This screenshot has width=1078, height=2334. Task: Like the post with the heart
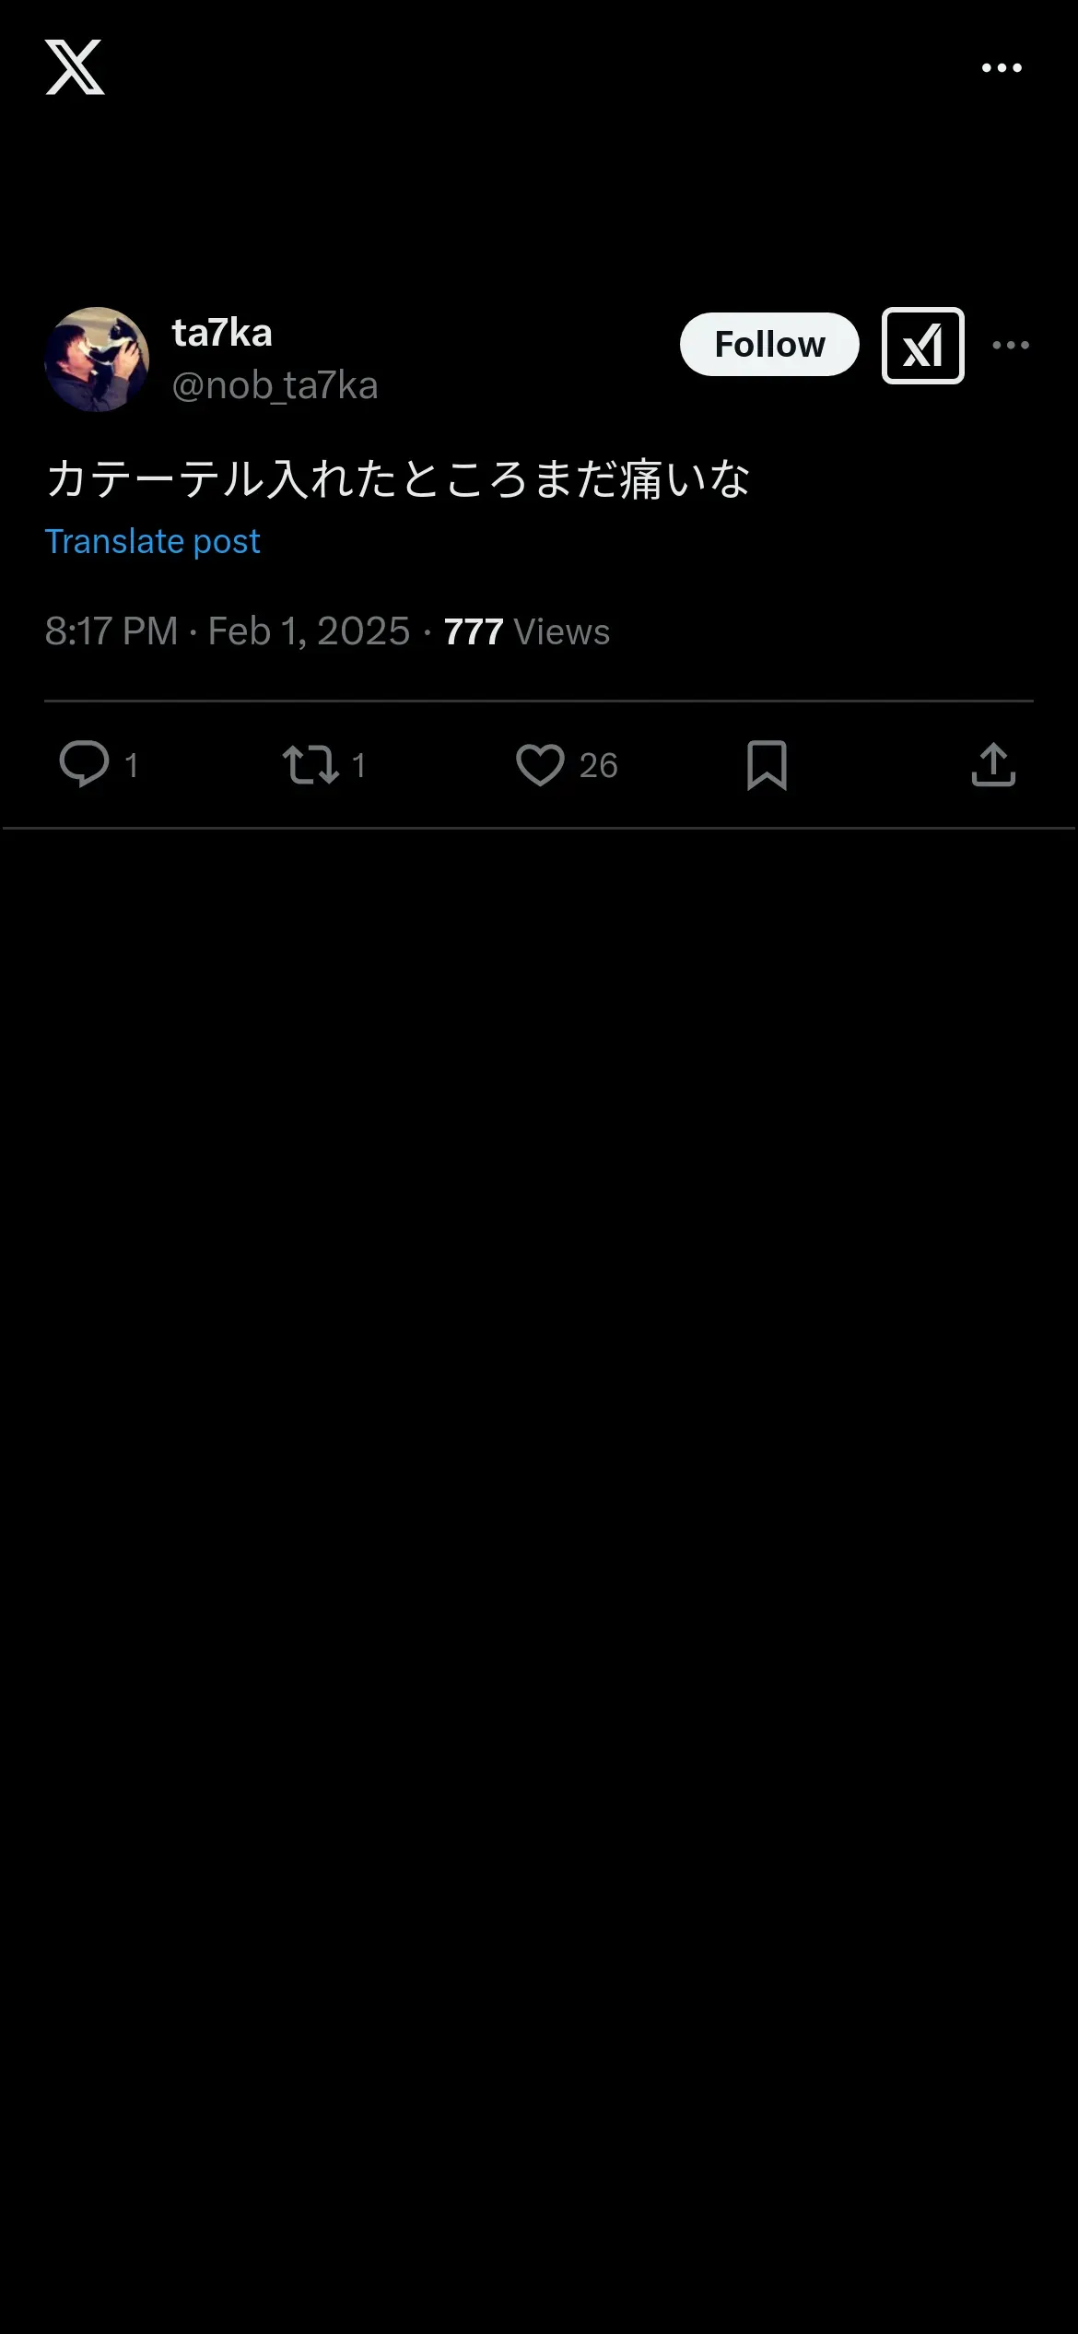pyautogui.click(x=540, y=765)
